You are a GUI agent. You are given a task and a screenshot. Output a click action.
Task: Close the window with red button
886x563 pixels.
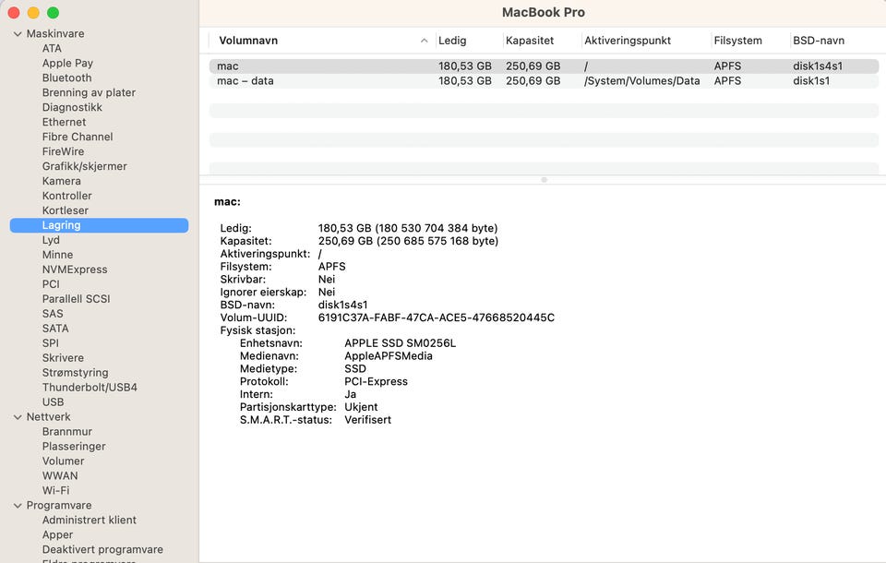pyautogui.click(x=14, y=12)
